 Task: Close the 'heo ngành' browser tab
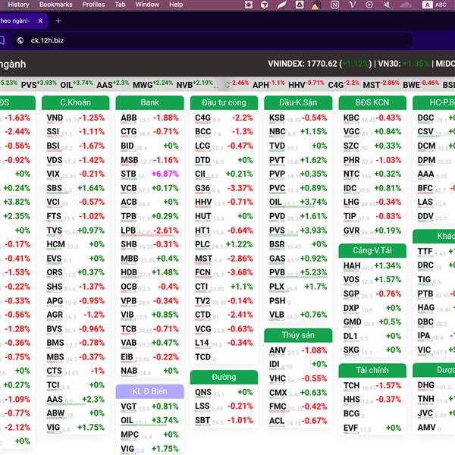tap(40, 21)
